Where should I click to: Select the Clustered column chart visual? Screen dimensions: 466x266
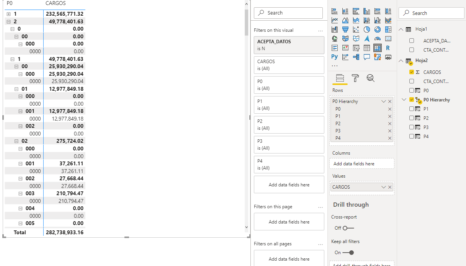(367, 11)
